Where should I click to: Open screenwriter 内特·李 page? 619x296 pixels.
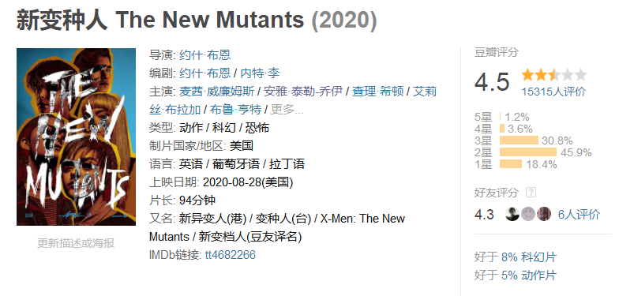pos(260,73)
